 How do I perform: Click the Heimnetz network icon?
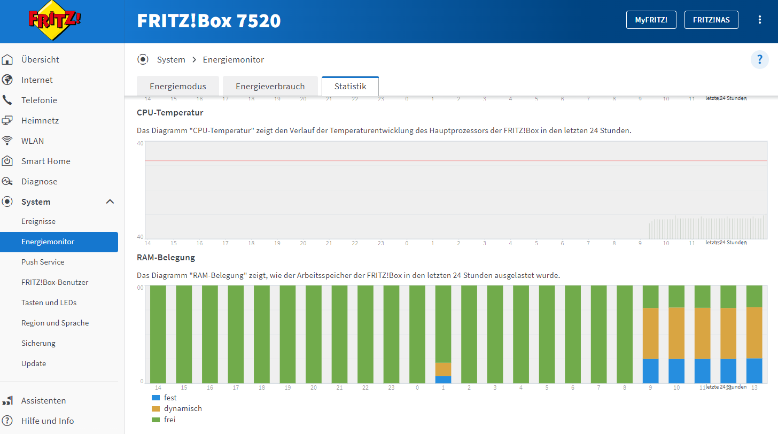coord(7,120)
